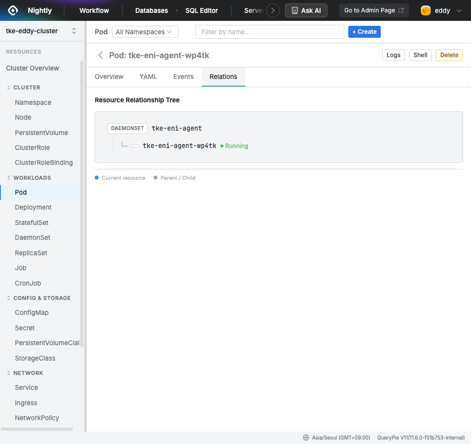Click the + Create button
Viewport: 471px width, 444px height.
[x=364, y=32]
